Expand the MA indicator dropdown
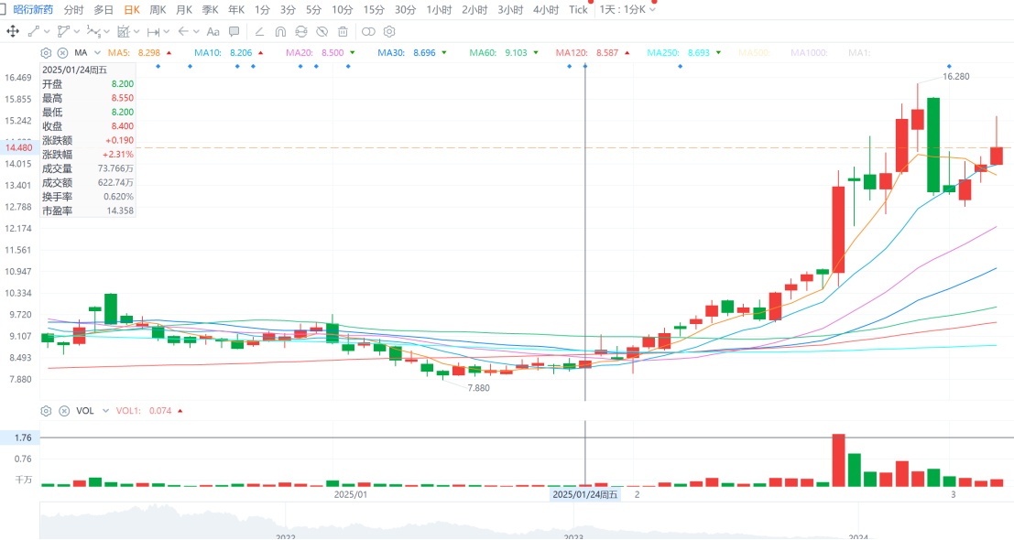The height and width of the screenshot is (540, 1014). tap(96, 53)
